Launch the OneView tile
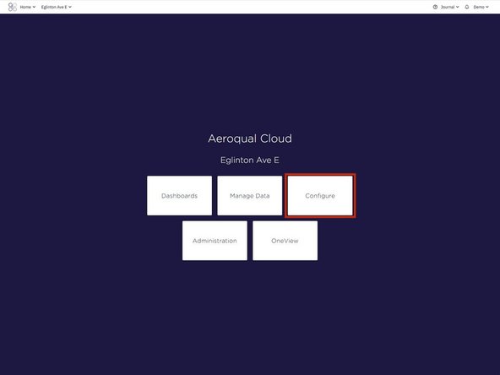500x375 pixels. (x=285, y=241)
